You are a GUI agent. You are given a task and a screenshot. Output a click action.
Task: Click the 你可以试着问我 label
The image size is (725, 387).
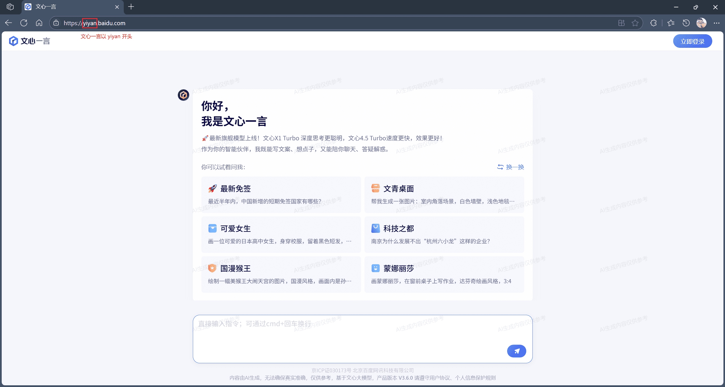223,167
